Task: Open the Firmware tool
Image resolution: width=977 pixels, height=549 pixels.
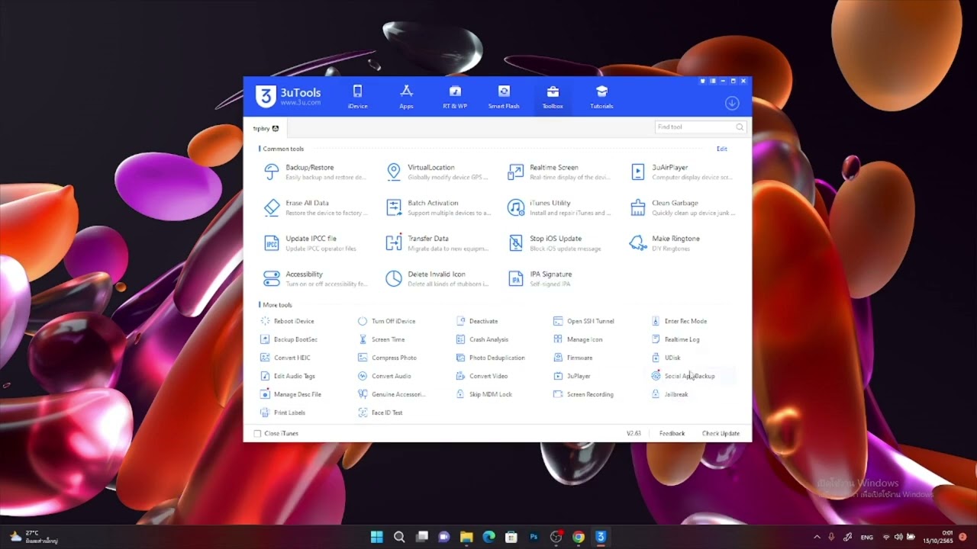Action: 573,358
